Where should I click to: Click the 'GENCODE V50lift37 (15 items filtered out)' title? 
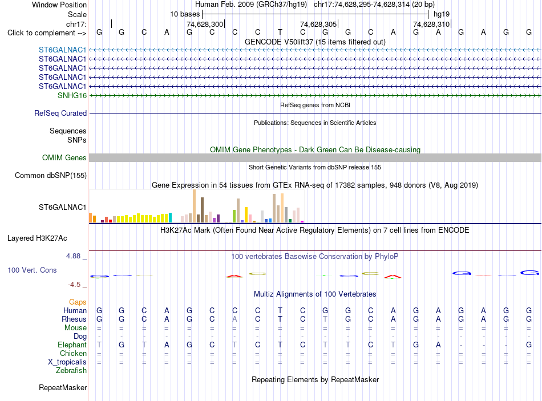point(315,42)
